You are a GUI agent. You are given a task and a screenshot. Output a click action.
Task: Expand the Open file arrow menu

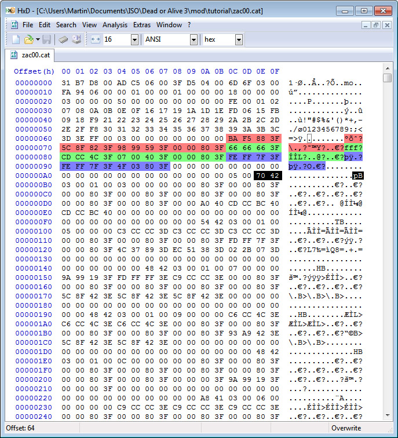(38, 39)
